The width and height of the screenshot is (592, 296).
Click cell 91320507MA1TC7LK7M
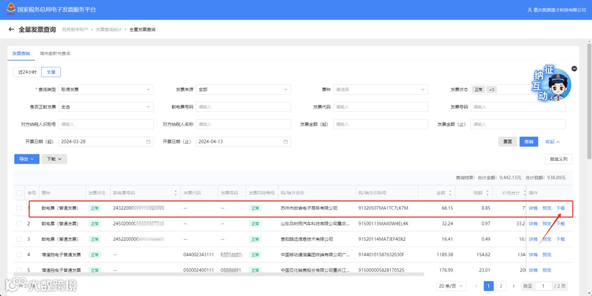[383, 208]
